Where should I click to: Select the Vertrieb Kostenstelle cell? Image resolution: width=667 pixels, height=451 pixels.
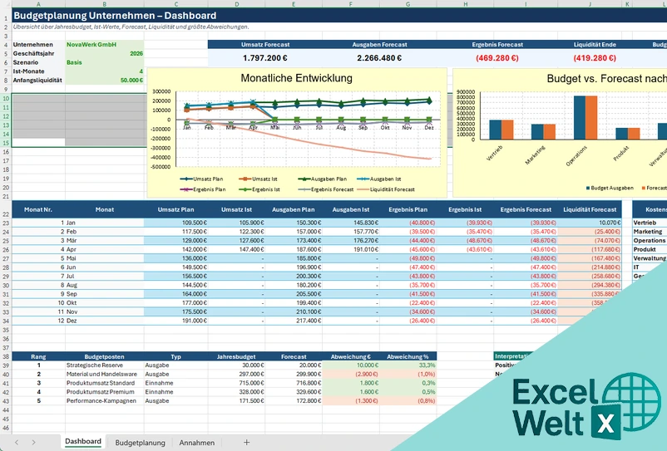(650, 223)
